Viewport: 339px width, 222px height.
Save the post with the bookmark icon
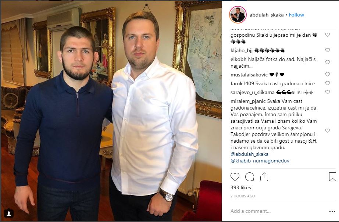point(332,176)
